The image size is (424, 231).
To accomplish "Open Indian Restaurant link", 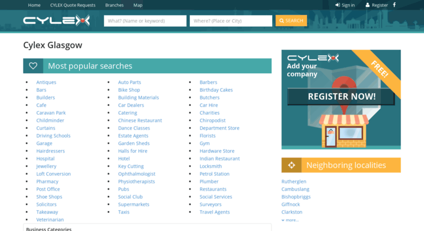I will pyautogui.click(x=219, y=158).
